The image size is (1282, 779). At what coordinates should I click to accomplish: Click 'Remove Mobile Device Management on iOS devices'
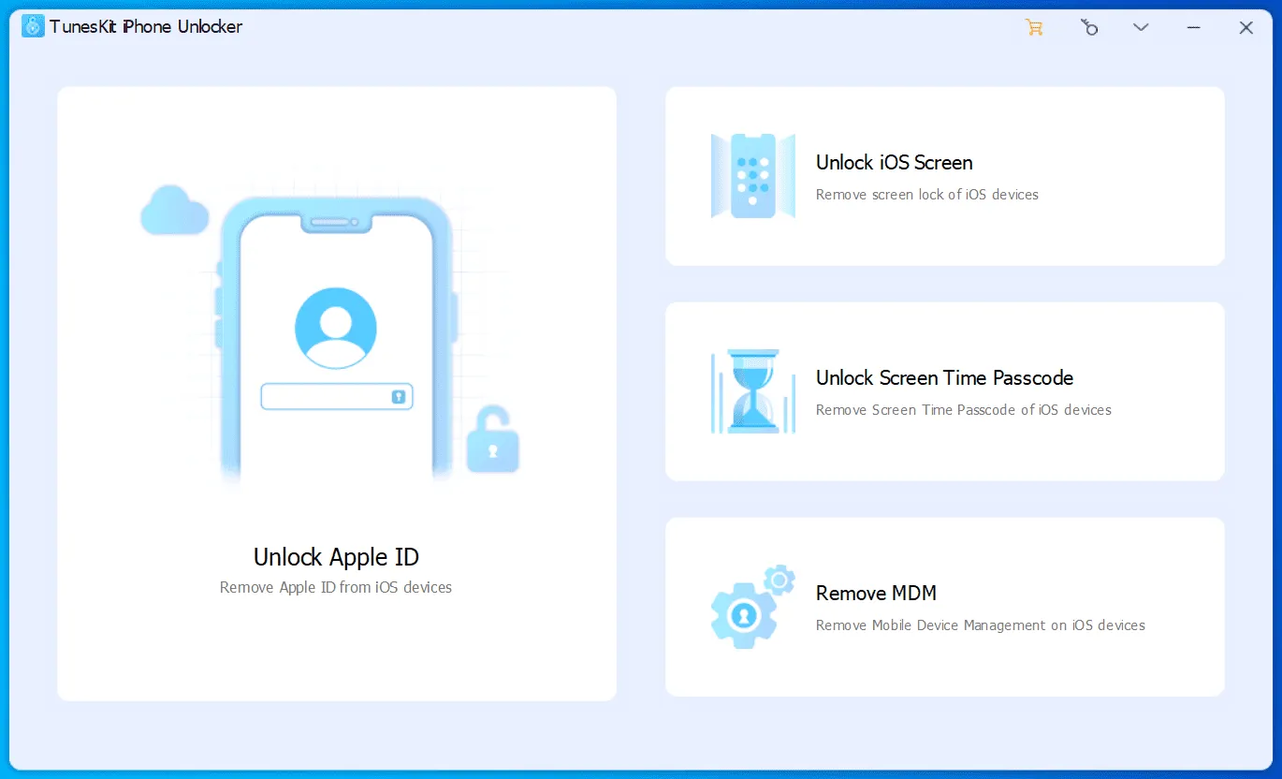pos(981,625)
